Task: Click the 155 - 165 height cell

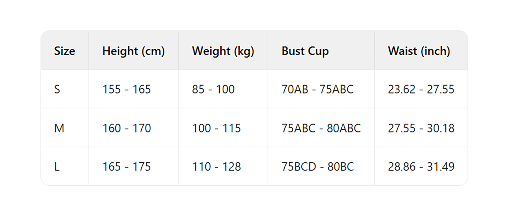Action: 133,89
